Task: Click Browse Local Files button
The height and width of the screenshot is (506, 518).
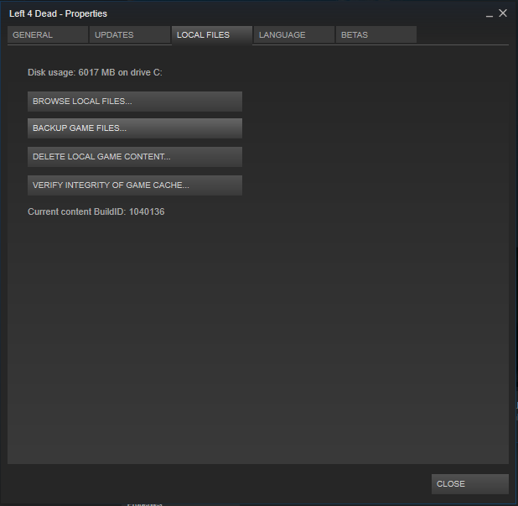Action: (x=135, y=102)
